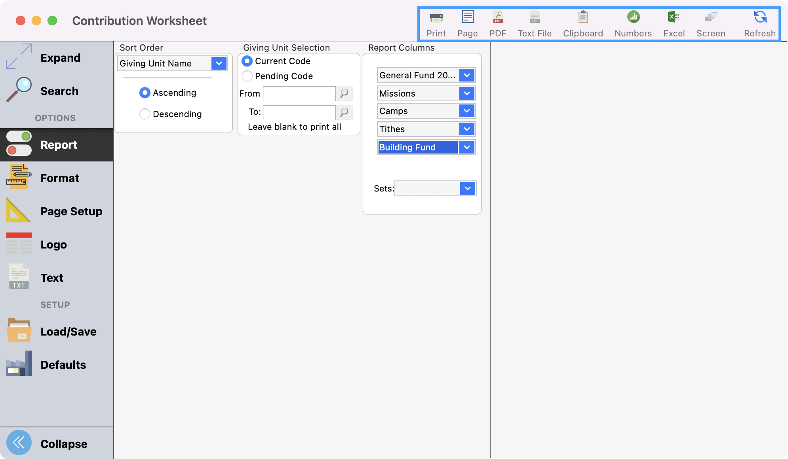
Task: Select the Pending Code option
Action: [247, 76]
